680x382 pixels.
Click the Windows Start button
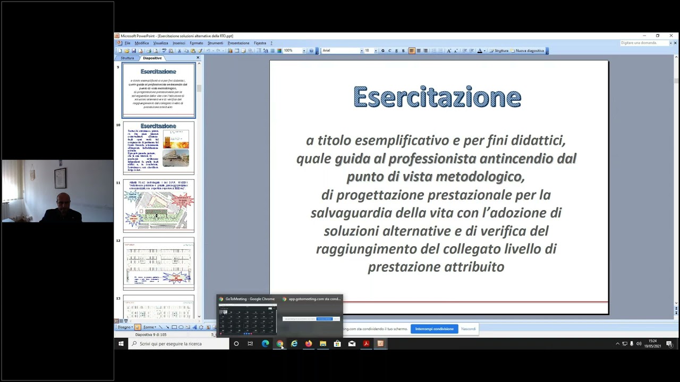[x=121, y=344]
